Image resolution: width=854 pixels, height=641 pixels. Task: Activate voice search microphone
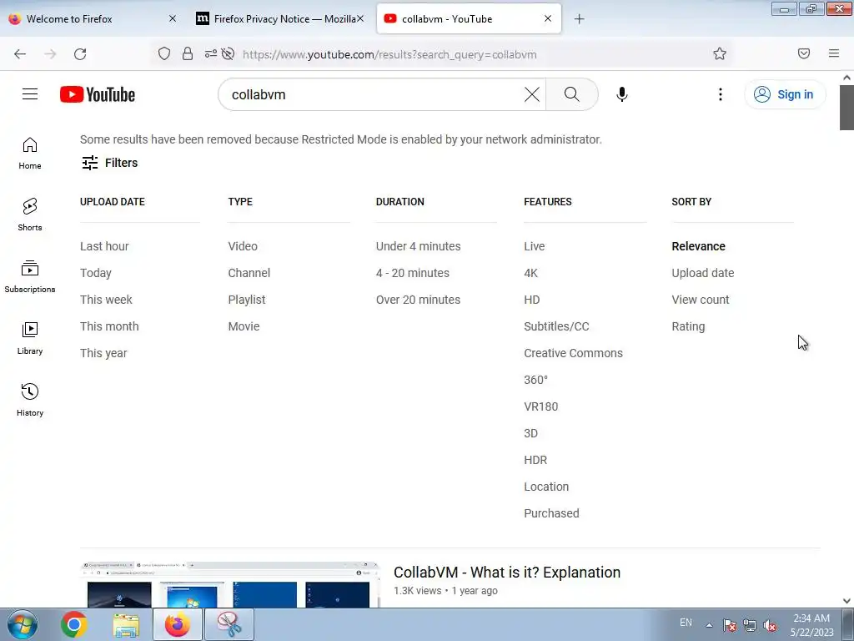point(621,94)
